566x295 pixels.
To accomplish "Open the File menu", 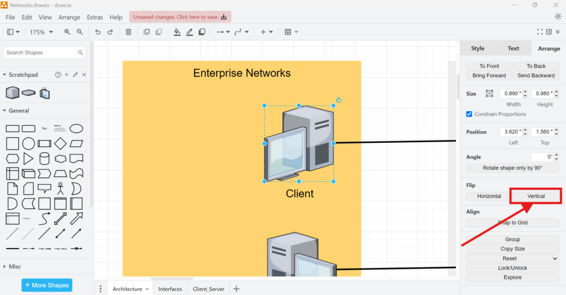I will pyautogui.click(x=10, y=17).
